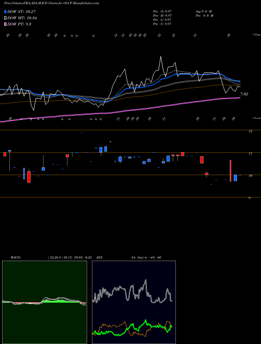Click the 'DOW PT: 9.3' label
Image resolution: width=261 pixels, height=344 pixels.
[19, 24]
